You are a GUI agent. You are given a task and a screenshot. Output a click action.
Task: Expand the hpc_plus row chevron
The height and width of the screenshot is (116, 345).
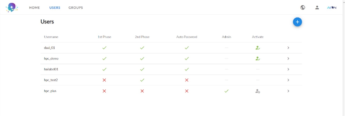[288, 91]
